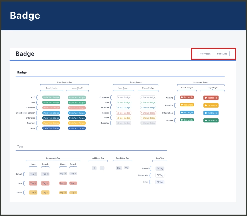Click the Open Status Badge
Screen dimensions: 247x216
148,118
